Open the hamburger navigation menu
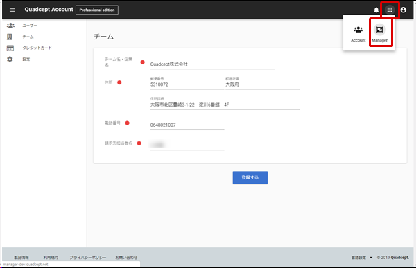 pyautogui.click(x=12, y=10)
